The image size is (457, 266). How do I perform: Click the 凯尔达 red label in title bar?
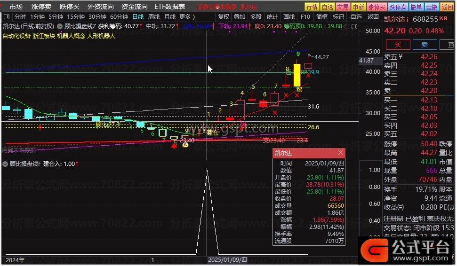coord(249,7)
